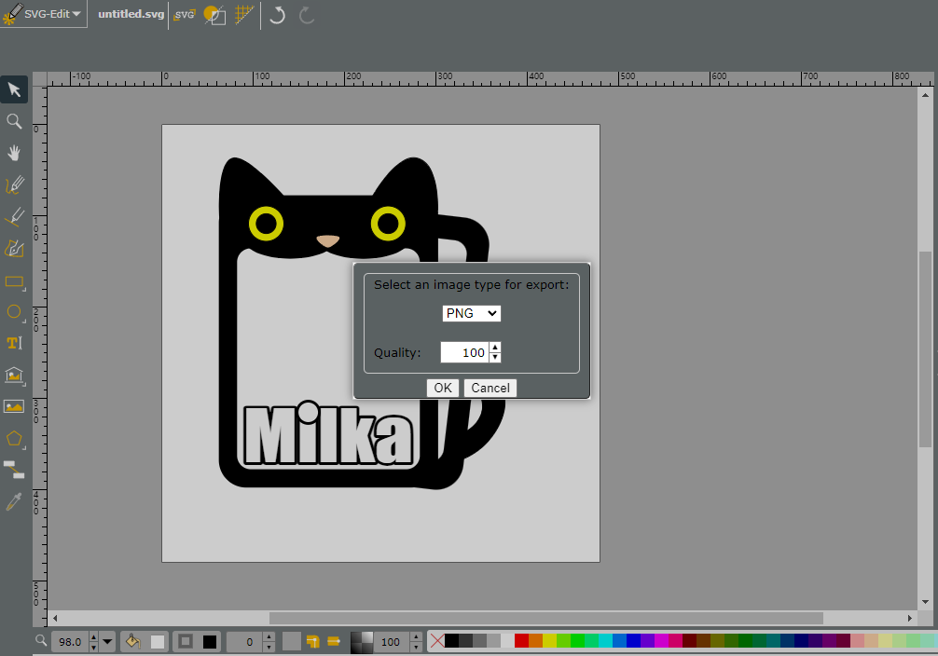Viewport: 938px width, 656px height.
Task: Click the stroke color icon
Action: [186, 642]
